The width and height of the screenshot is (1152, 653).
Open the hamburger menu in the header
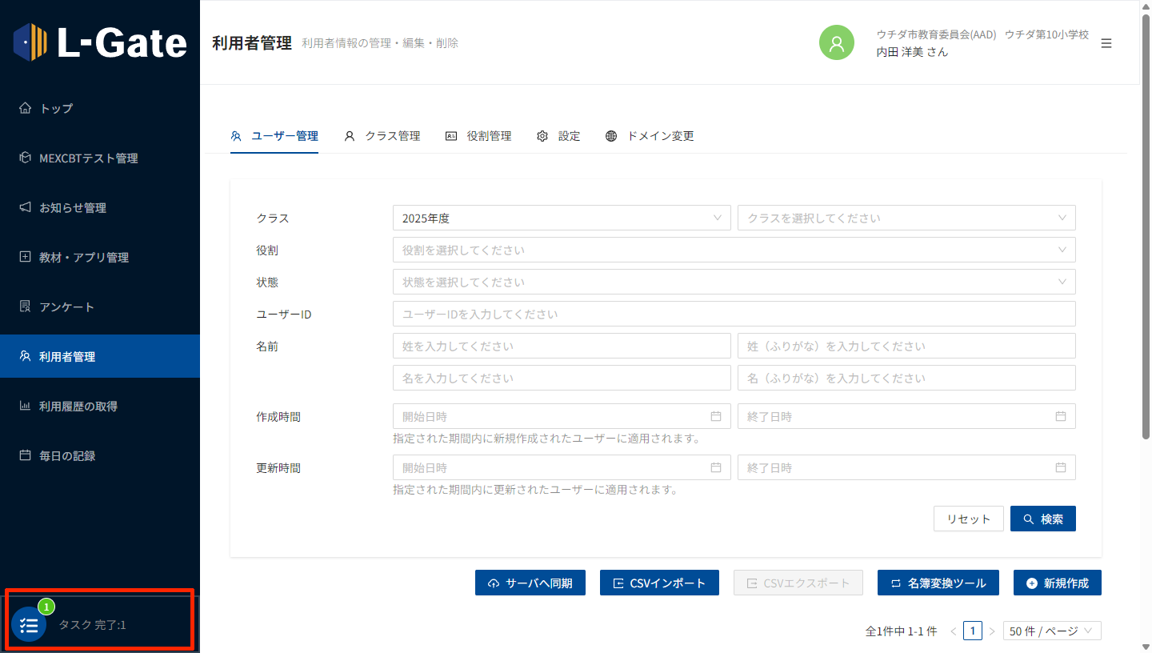pos(1106,43)
